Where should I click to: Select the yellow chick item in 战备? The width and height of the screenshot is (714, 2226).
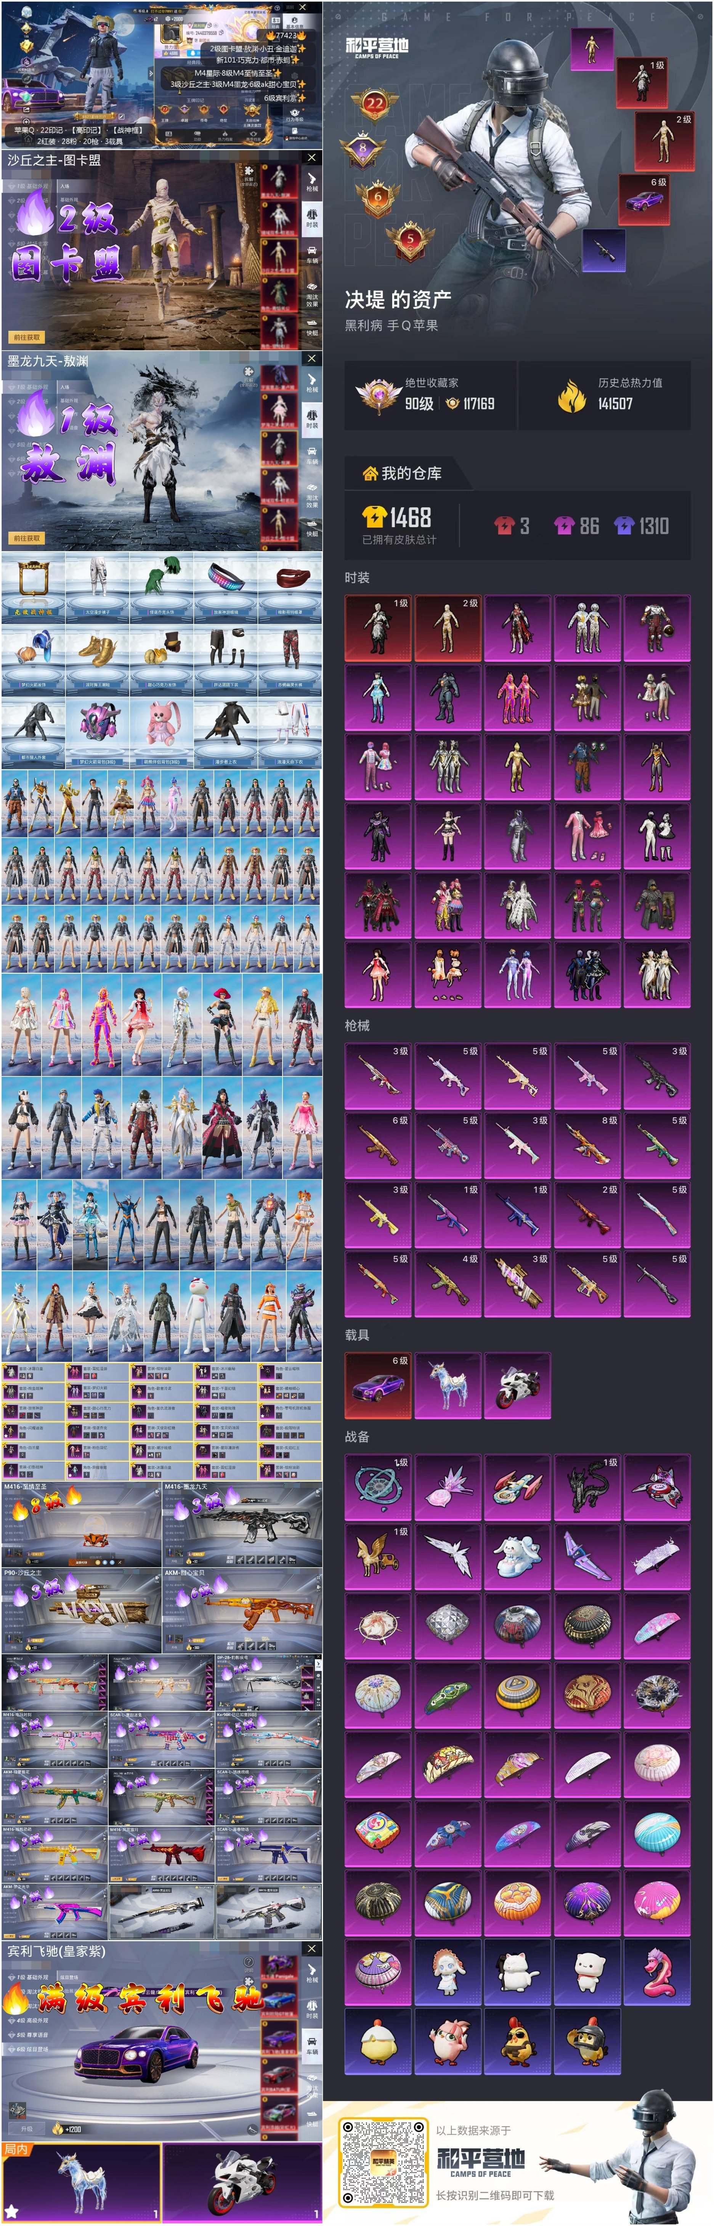378,2042
